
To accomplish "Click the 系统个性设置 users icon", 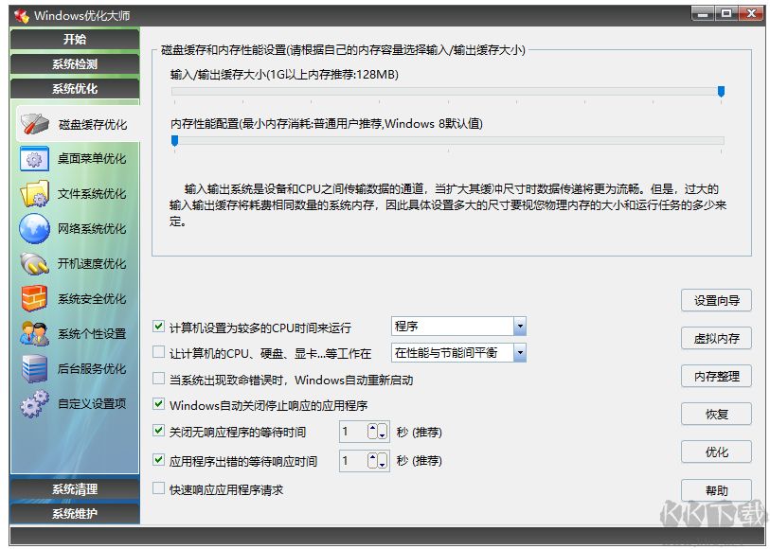I will (34, 333).
